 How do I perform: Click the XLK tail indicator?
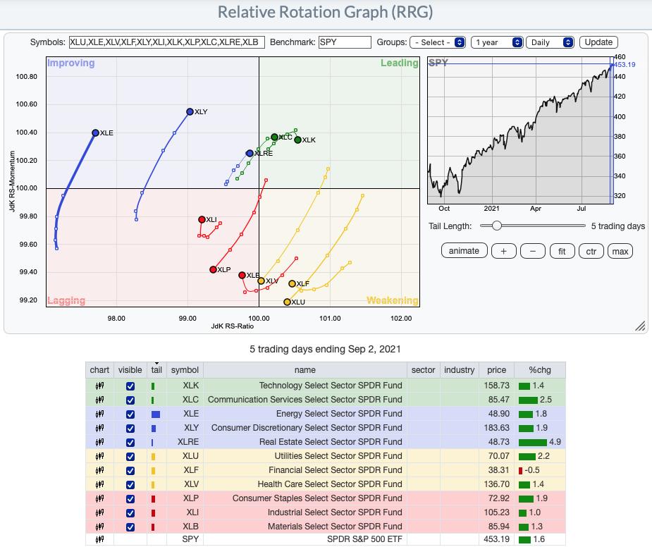[153, 386]
